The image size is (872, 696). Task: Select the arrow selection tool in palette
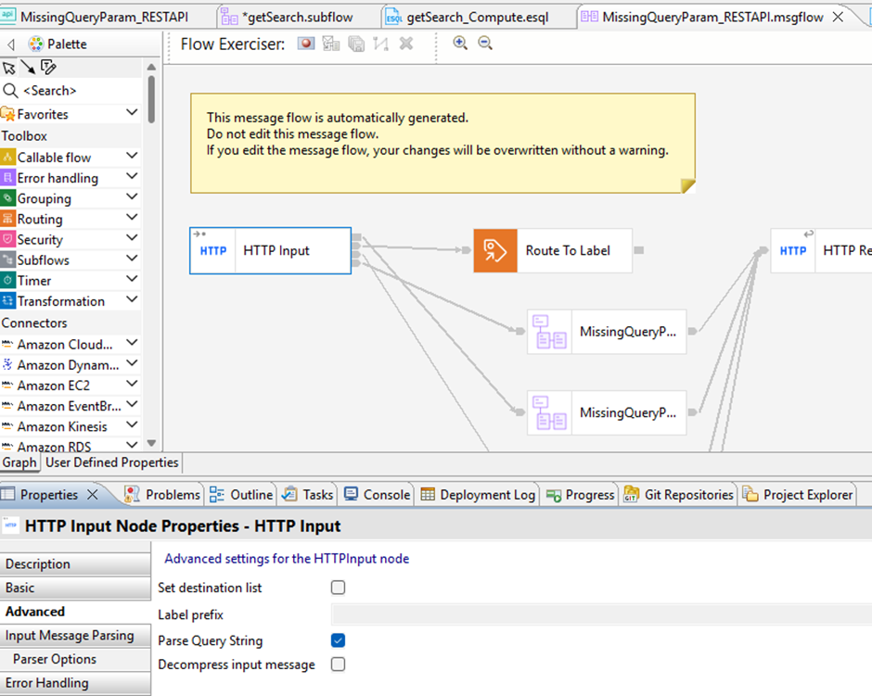click(8, 68)
